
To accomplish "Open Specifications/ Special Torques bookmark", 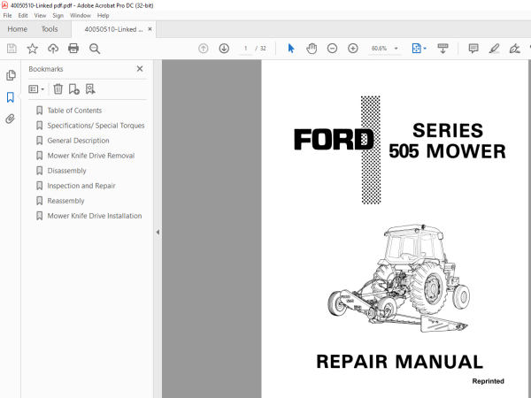I will pos(96,126).
